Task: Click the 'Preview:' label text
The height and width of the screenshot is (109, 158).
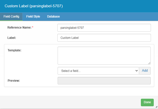Action: [14, 81]
